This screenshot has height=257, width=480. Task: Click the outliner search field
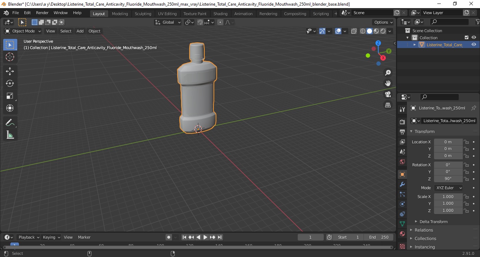[449, 22]
